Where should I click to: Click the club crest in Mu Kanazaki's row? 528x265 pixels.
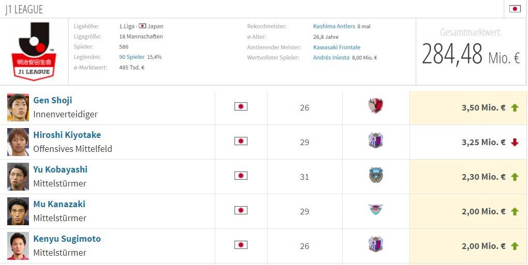pyautogui.click(x=375, y=210)
